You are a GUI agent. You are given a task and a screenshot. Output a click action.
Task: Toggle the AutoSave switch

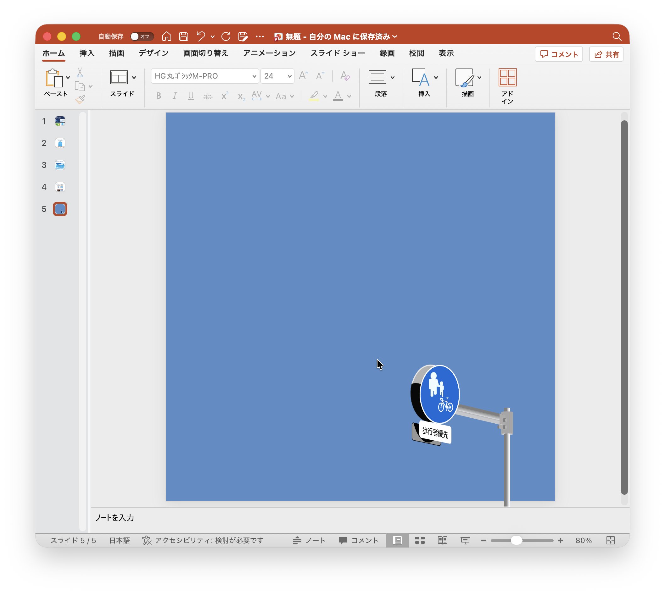142,36
